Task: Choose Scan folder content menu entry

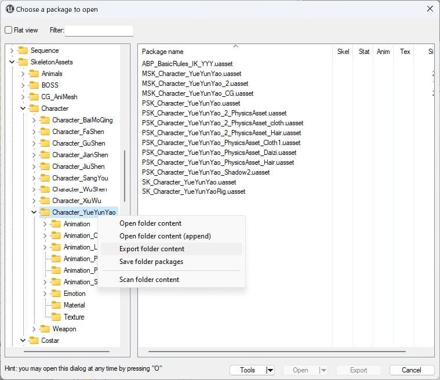Action: (171, 280)
